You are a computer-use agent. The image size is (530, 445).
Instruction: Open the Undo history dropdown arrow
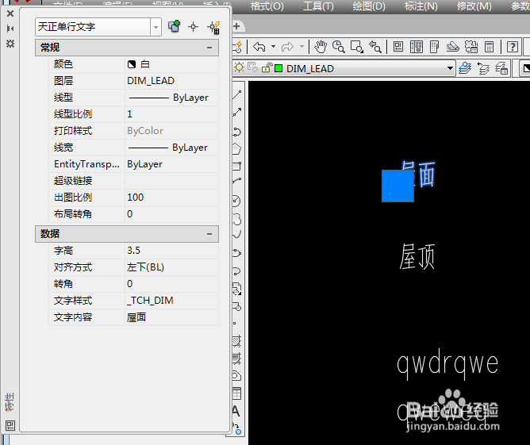[x=273, y=46]
